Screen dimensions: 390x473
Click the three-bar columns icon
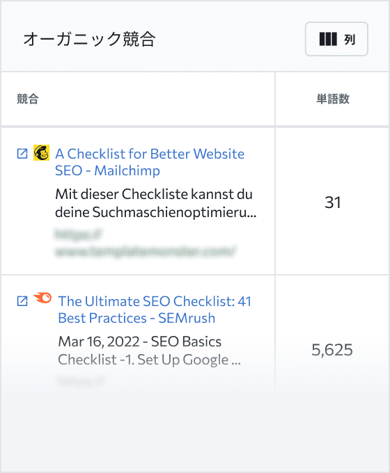328,39
